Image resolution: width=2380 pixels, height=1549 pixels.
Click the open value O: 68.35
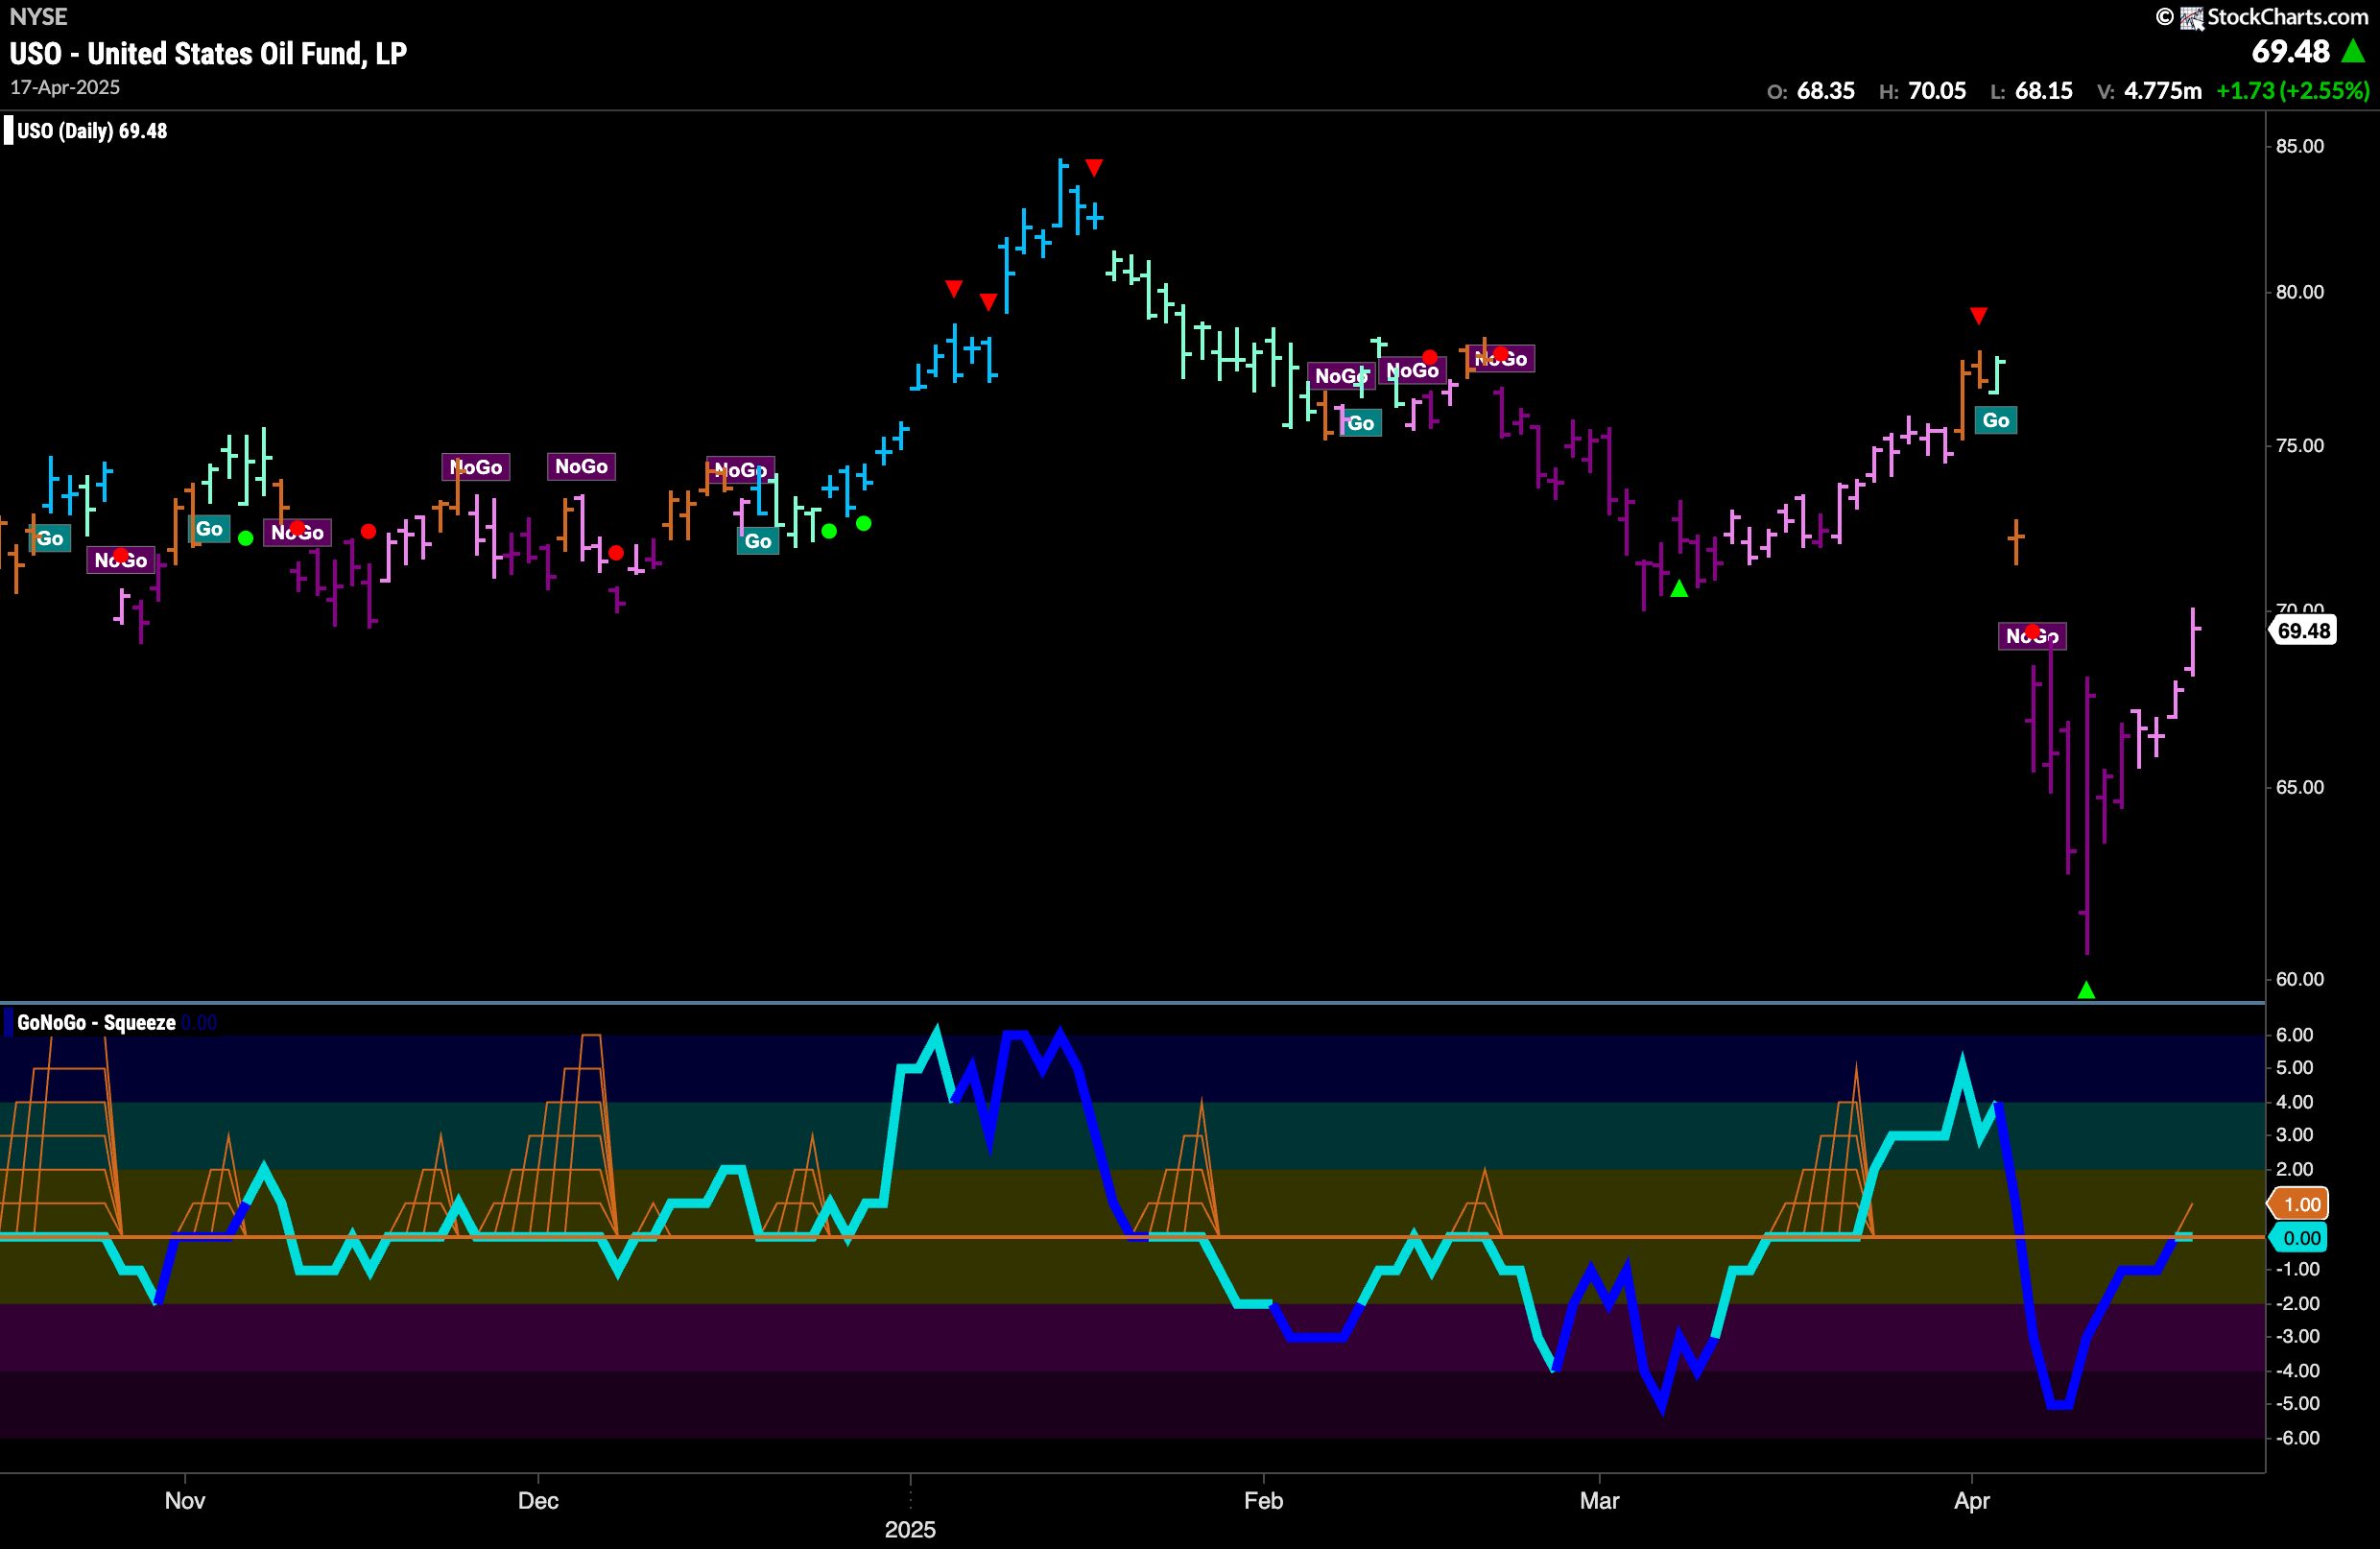point(1811,91)
